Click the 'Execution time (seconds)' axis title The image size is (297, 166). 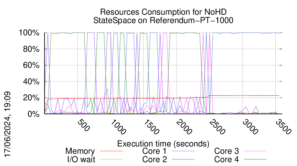163,144
